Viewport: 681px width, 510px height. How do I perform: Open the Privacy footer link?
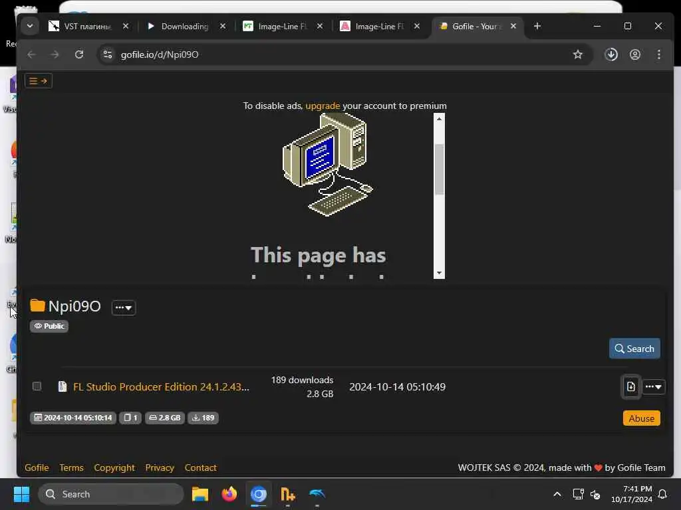160,467
